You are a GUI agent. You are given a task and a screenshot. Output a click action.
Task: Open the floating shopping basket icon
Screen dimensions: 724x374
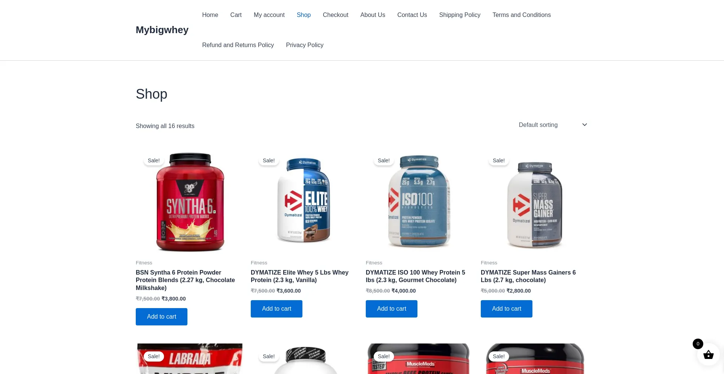point(708,354)
